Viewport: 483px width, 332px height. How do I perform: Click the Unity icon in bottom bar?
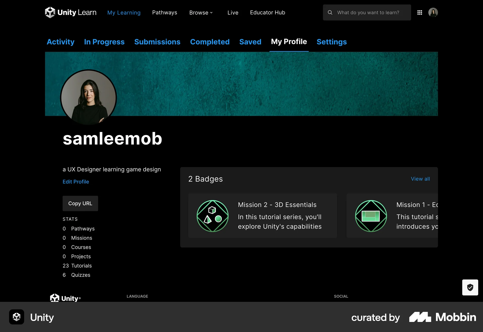coord(16,317)
